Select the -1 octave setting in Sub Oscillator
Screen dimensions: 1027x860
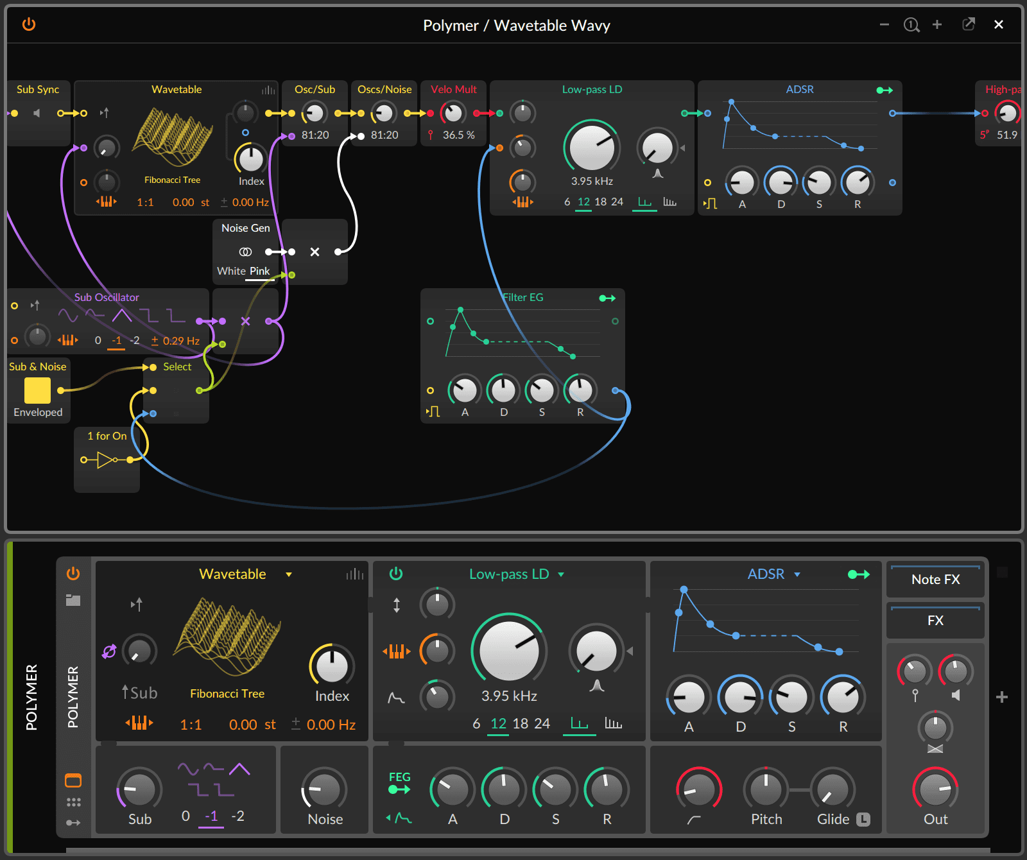click(117, 340)
